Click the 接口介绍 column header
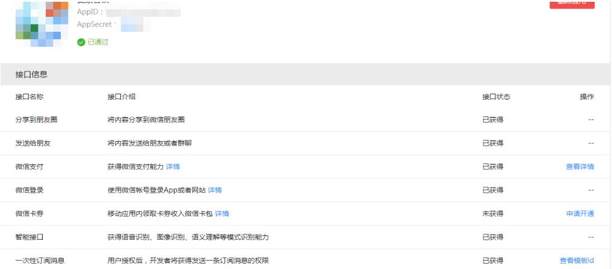 coord(122,97)
